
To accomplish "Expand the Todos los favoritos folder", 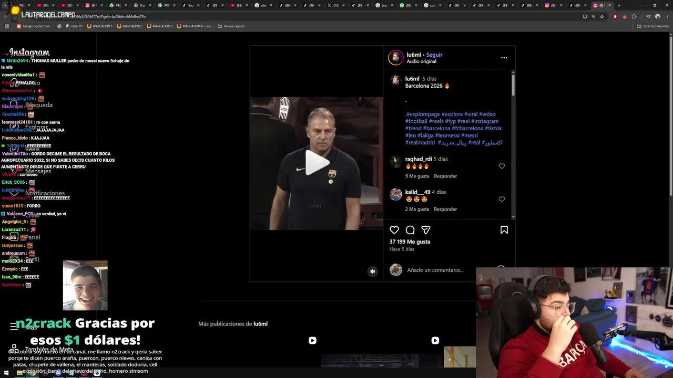I will (x=653, y=26).
